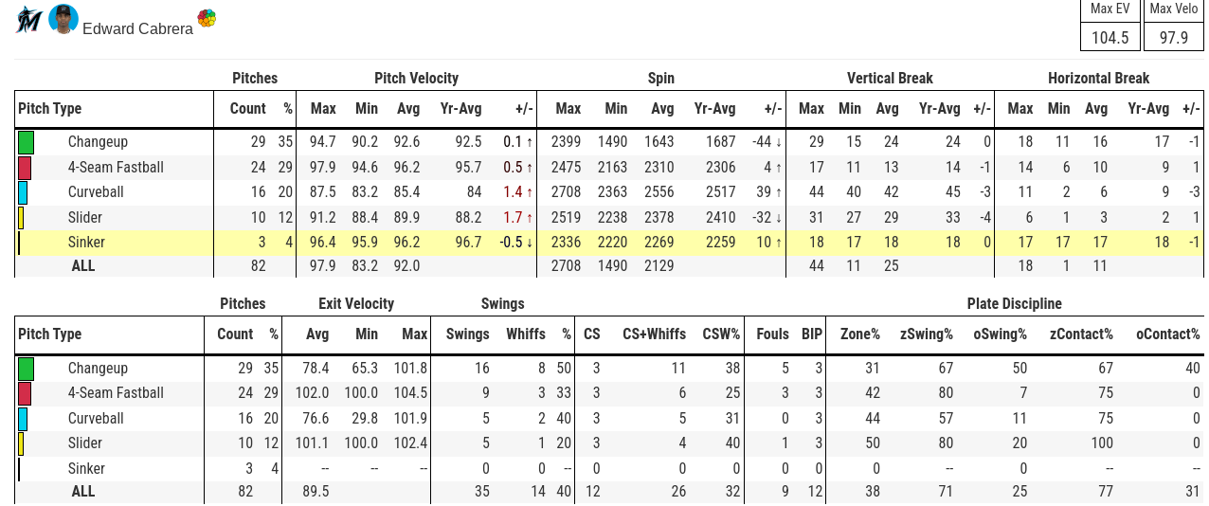Click the Spin group header

point(661,79)
